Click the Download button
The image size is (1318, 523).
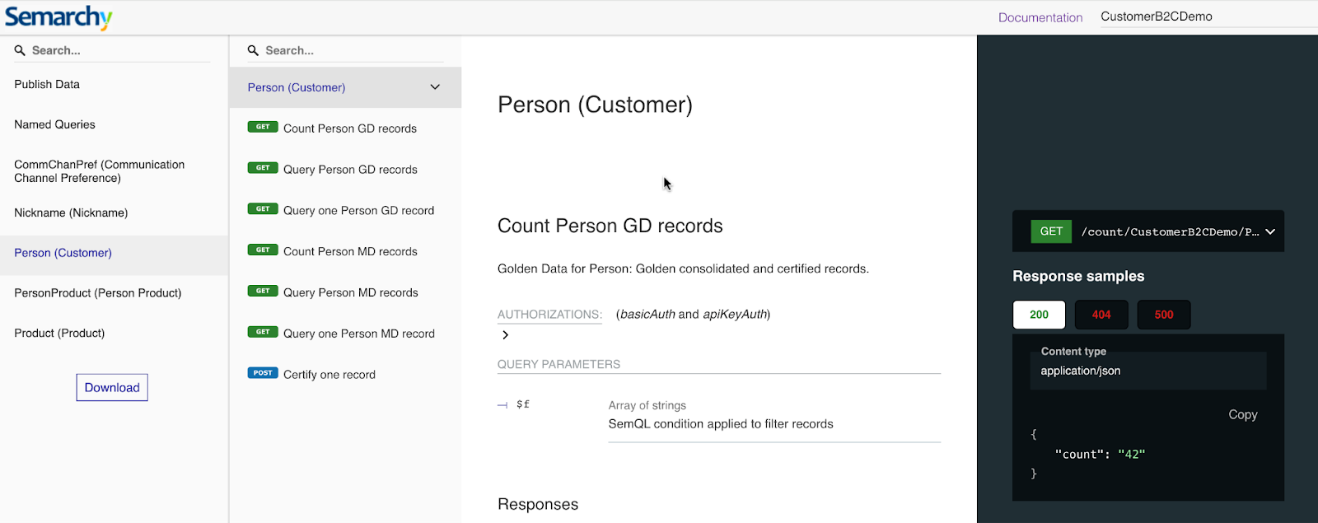click(x=112, y=388)
